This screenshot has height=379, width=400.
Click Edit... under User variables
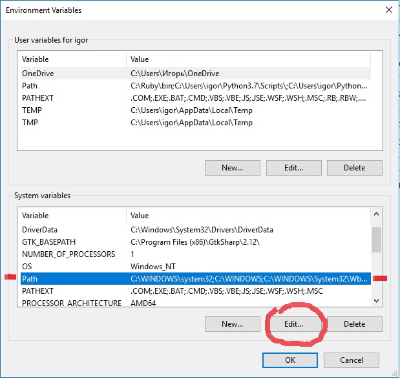tap(293, 168)
